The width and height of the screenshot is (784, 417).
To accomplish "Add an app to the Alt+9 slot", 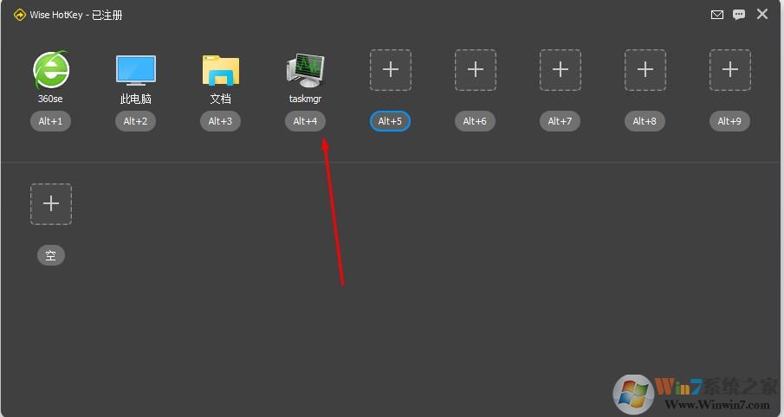I will pos(730,70).
